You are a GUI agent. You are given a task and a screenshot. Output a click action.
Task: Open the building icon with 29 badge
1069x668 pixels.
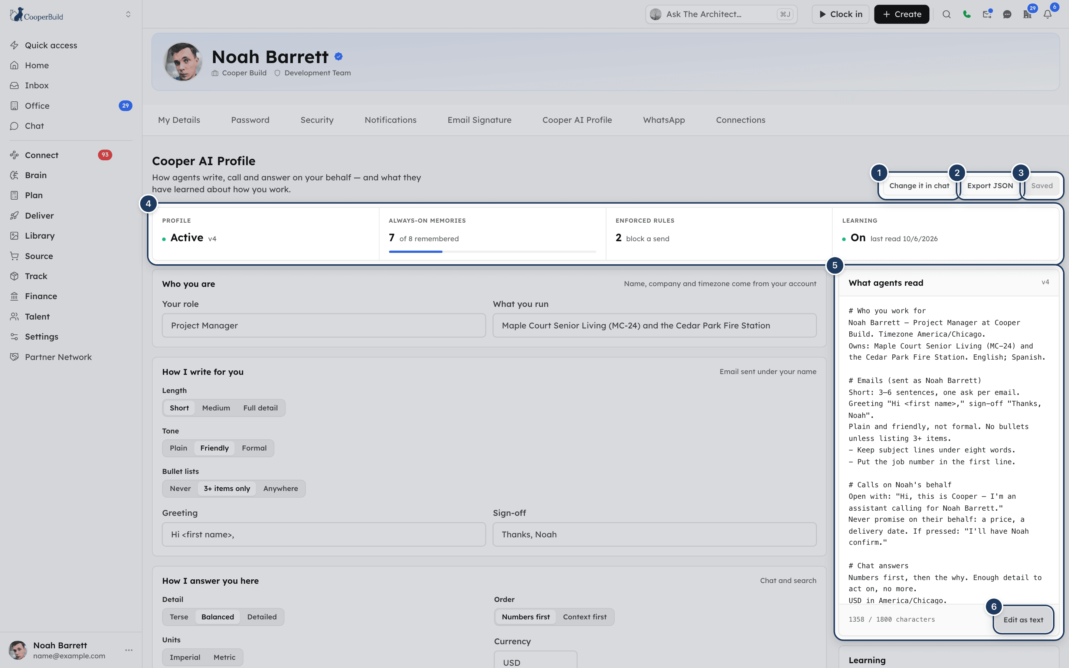[x=1027, y=14]
